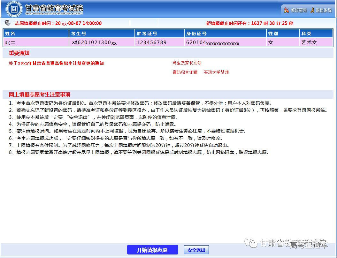Click the person icon for 退出系统
337x258 pixels.
coord(312,10)
